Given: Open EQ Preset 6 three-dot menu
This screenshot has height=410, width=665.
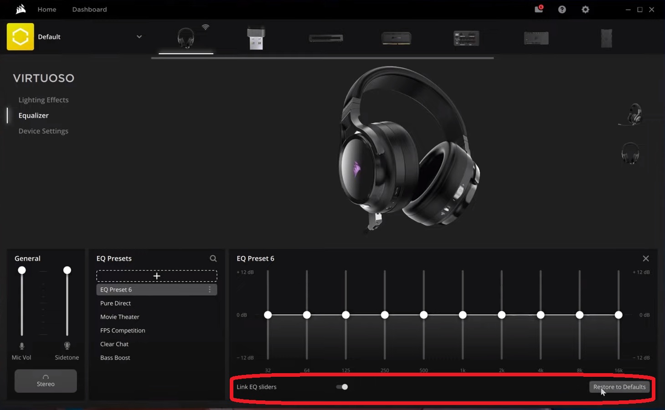Looking at the screenshot, I should click(209, 289).
